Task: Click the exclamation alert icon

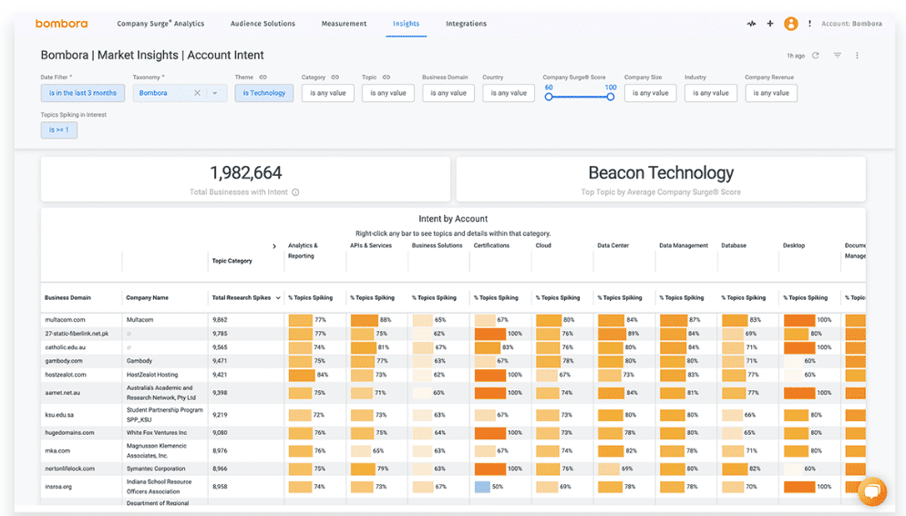Action: click(x=809, y=24)
